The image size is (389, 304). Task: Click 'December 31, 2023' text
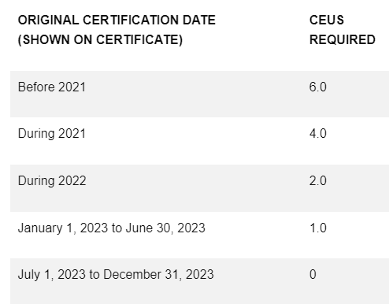[158, 275]
